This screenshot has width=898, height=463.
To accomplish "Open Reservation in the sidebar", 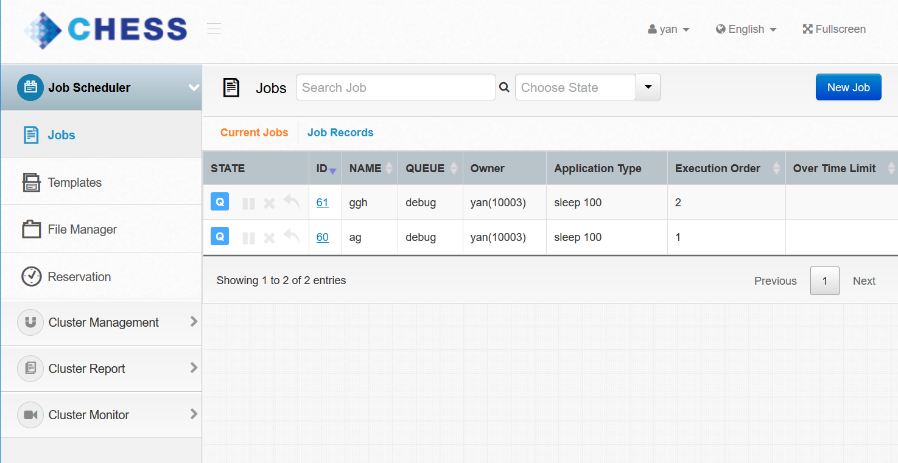I will click(101, 277).
